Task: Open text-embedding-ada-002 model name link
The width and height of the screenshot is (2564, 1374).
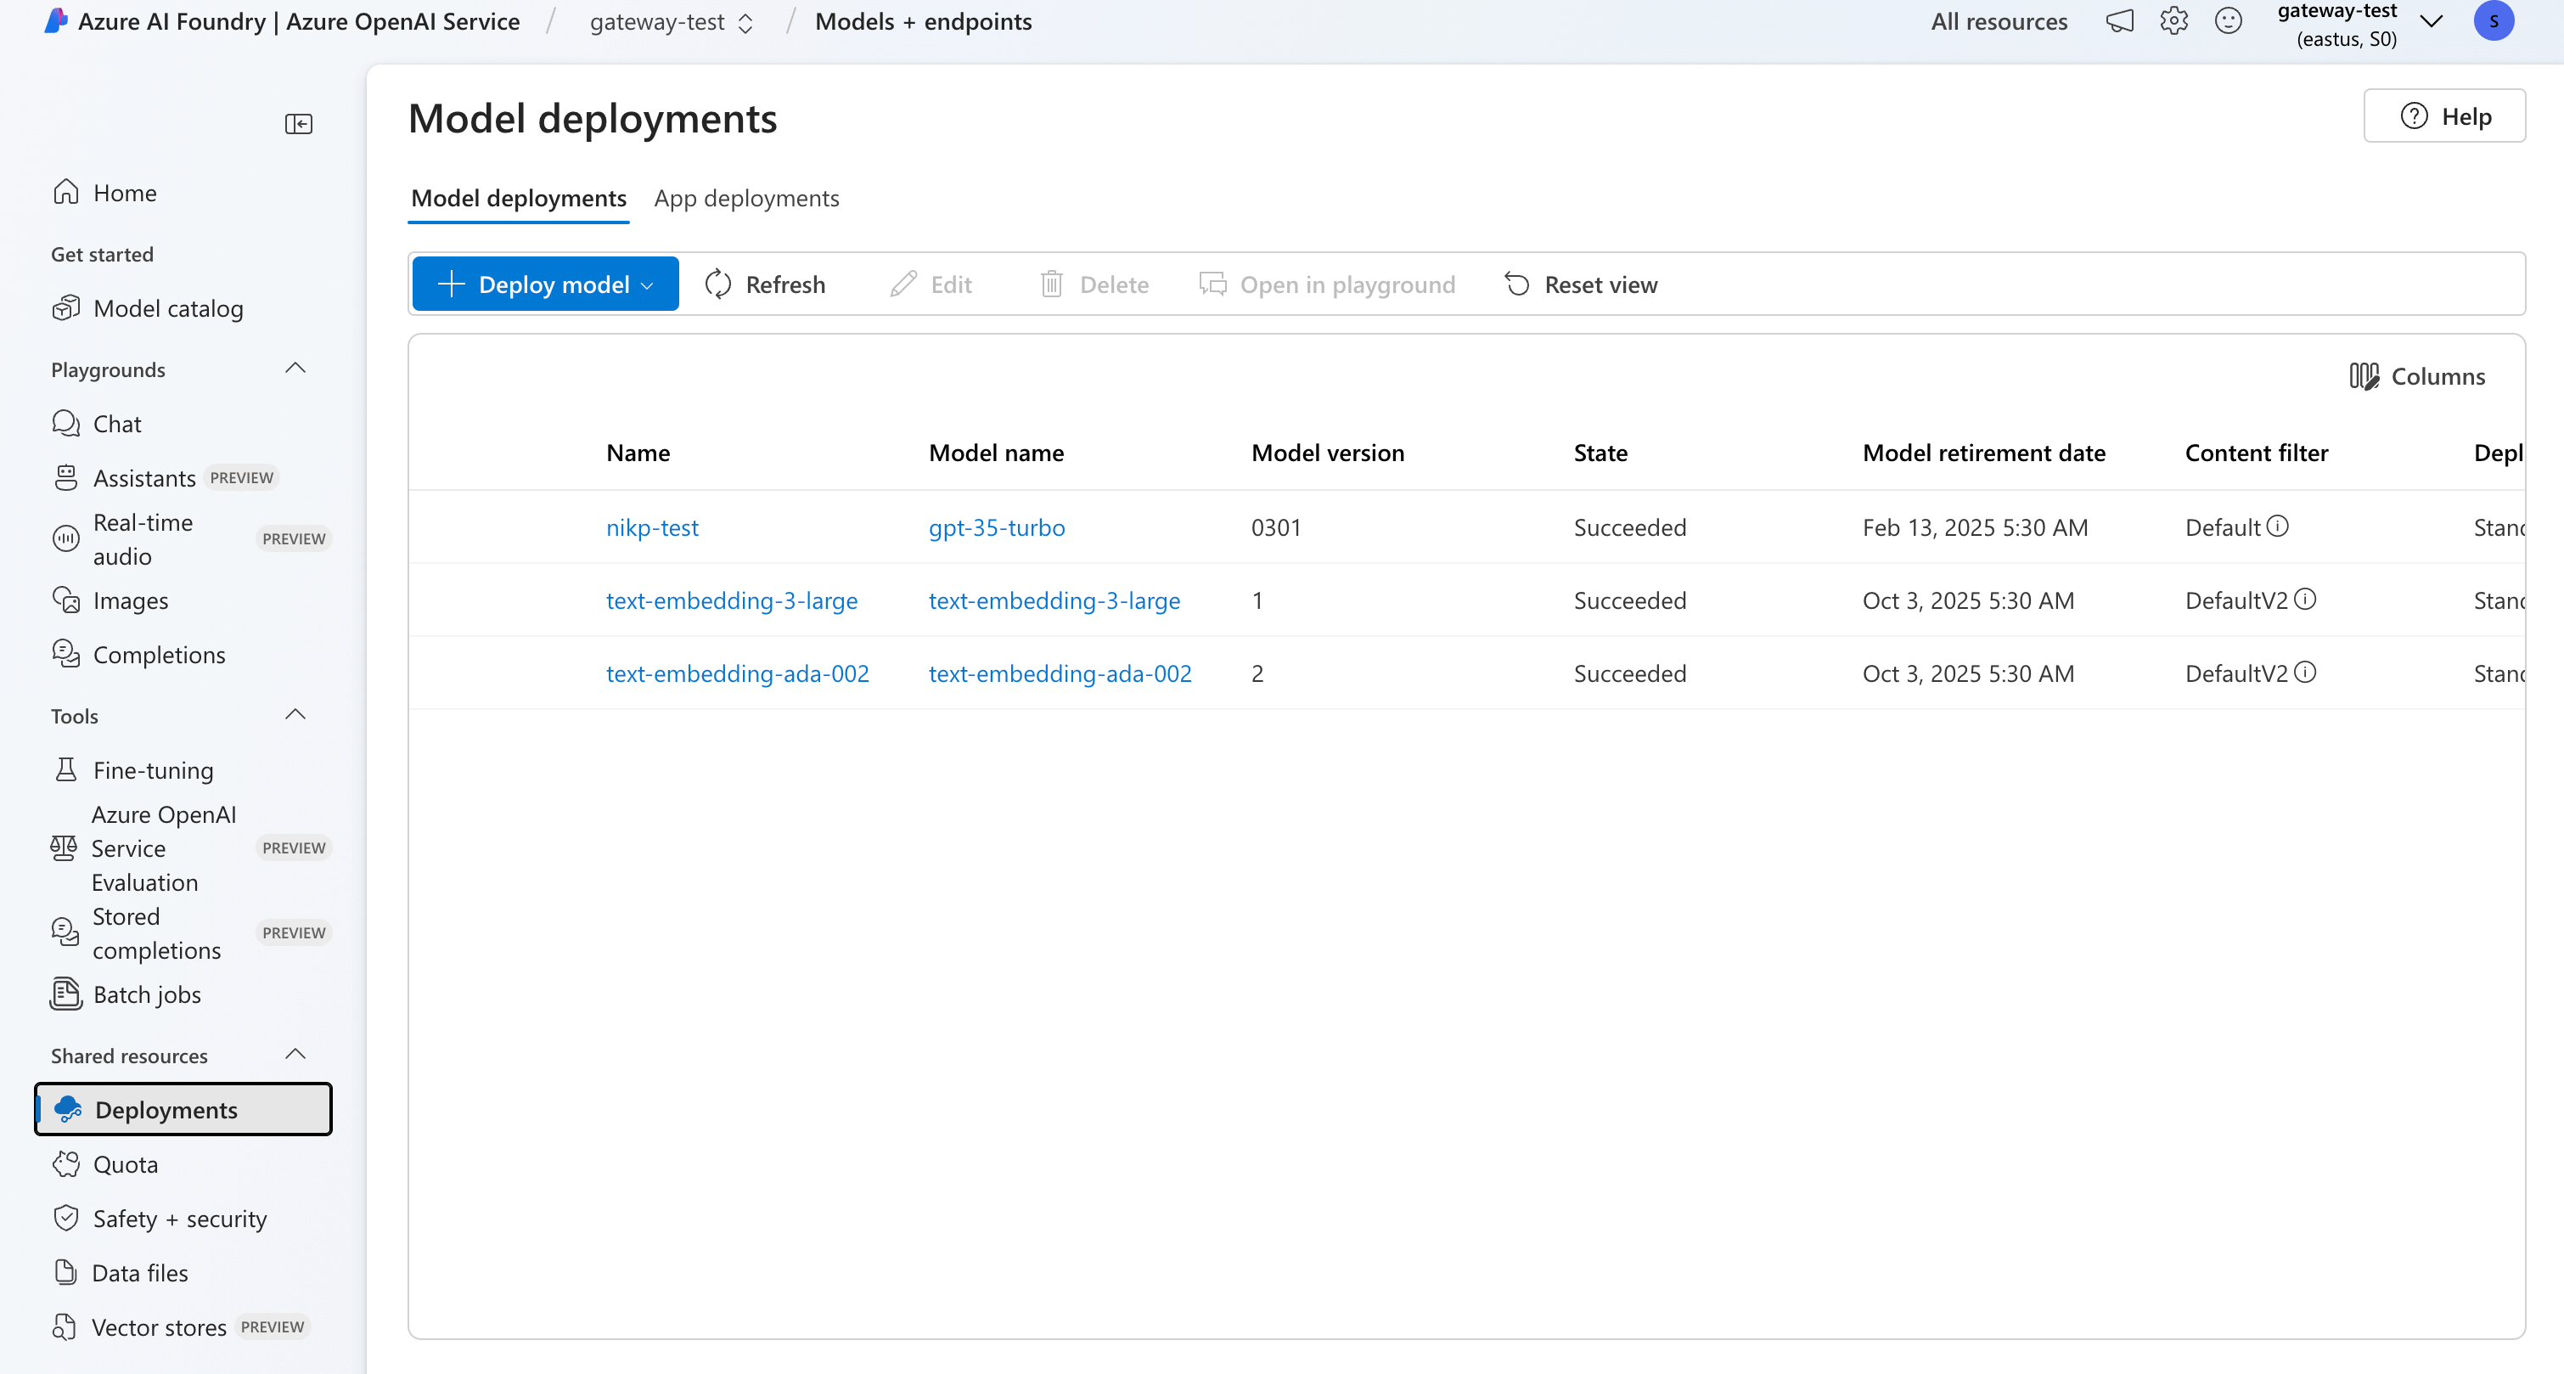Action: (x=1060, y=673)
